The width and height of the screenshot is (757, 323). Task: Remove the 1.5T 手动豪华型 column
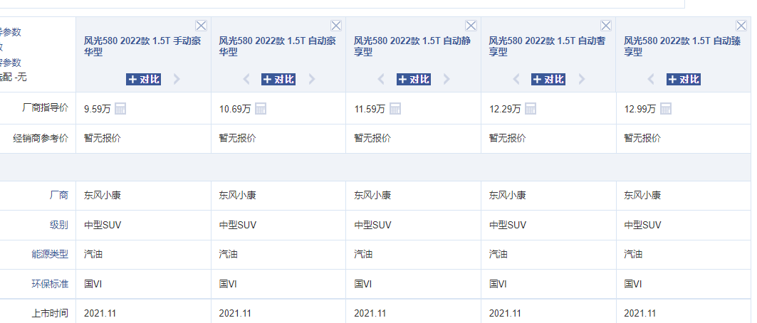click(201, 26)
